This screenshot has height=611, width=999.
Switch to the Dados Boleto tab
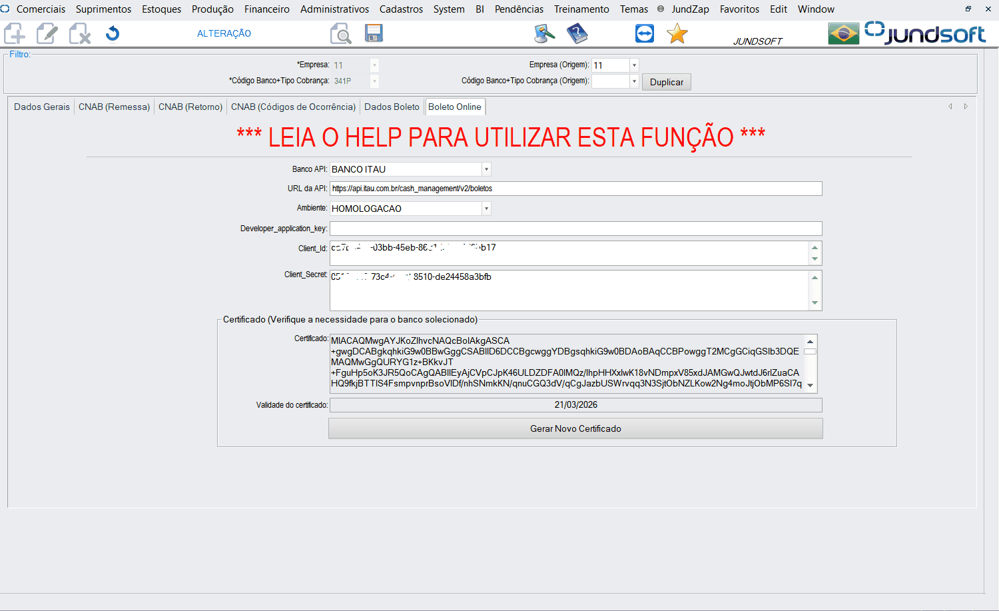(392, 107)
